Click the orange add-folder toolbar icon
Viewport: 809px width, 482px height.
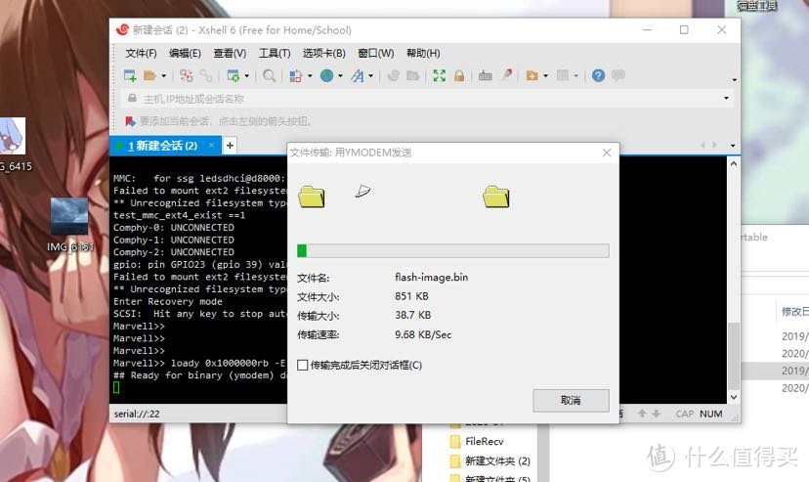pyautogui.click(x=532, y=76)
